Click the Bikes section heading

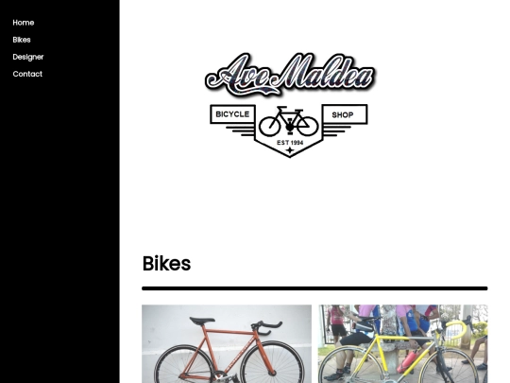pyautogui.click(x=166, y=263)
